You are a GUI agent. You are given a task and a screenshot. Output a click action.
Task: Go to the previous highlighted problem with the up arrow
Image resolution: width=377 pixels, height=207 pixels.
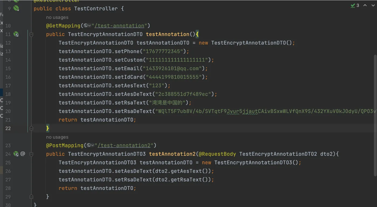(365, 5)
